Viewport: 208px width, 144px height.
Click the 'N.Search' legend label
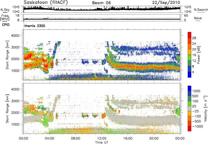point(201,10)
